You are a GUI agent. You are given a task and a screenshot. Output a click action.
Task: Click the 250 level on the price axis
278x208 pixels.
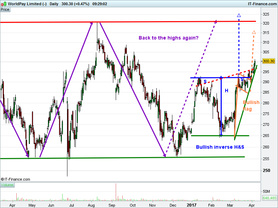267,170
